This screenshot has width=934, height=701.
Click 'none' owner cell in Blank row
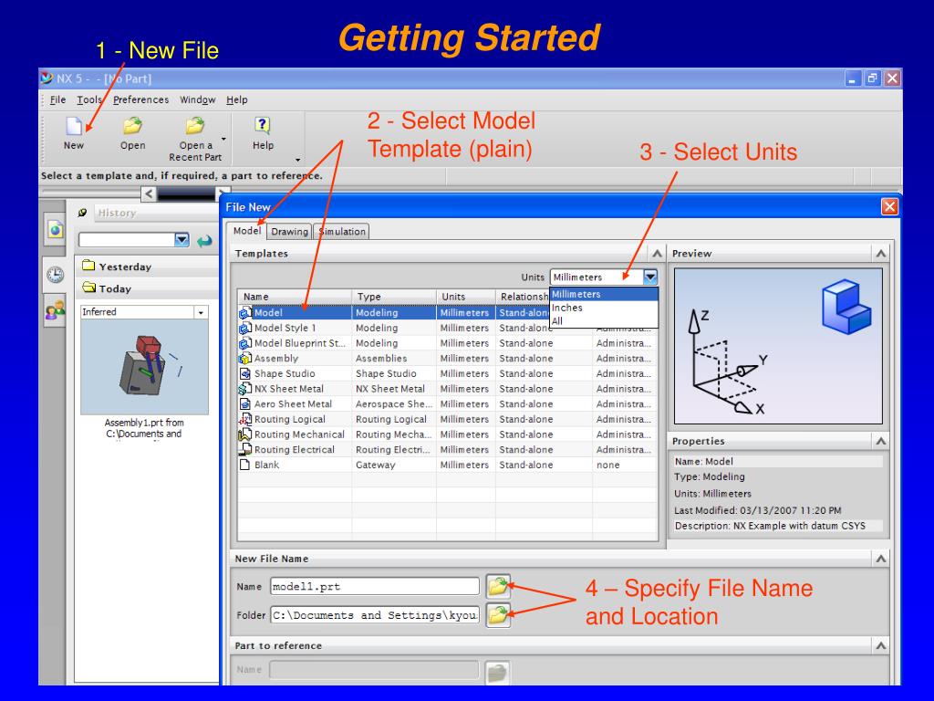[625, 465]
